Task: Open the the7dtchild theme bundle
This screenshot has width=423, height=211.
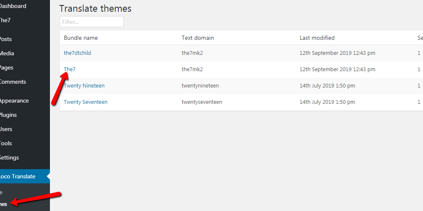Action: 77,53
